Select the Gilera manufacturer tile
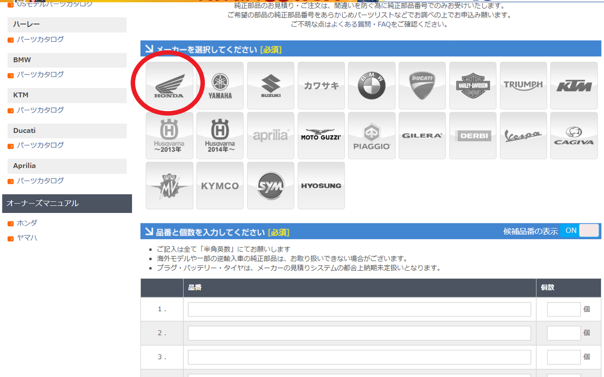The image size is (604, 377). pos(422,135)
